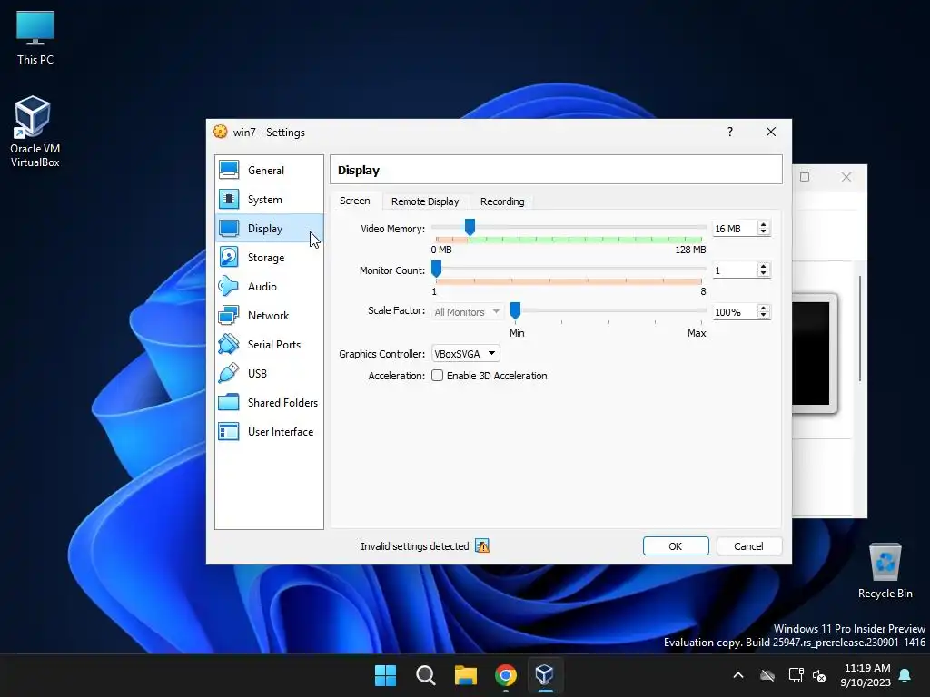This screenshot has height=697, width=930.
Task: Click the Video Memory slider handle
Action: pyautogui.click(x=470, y=227)
